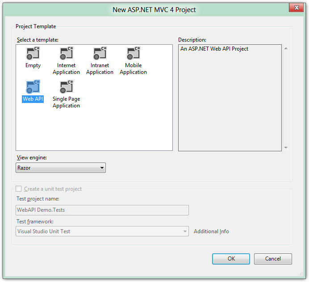Click the 'Description:' label

(192, 40)
